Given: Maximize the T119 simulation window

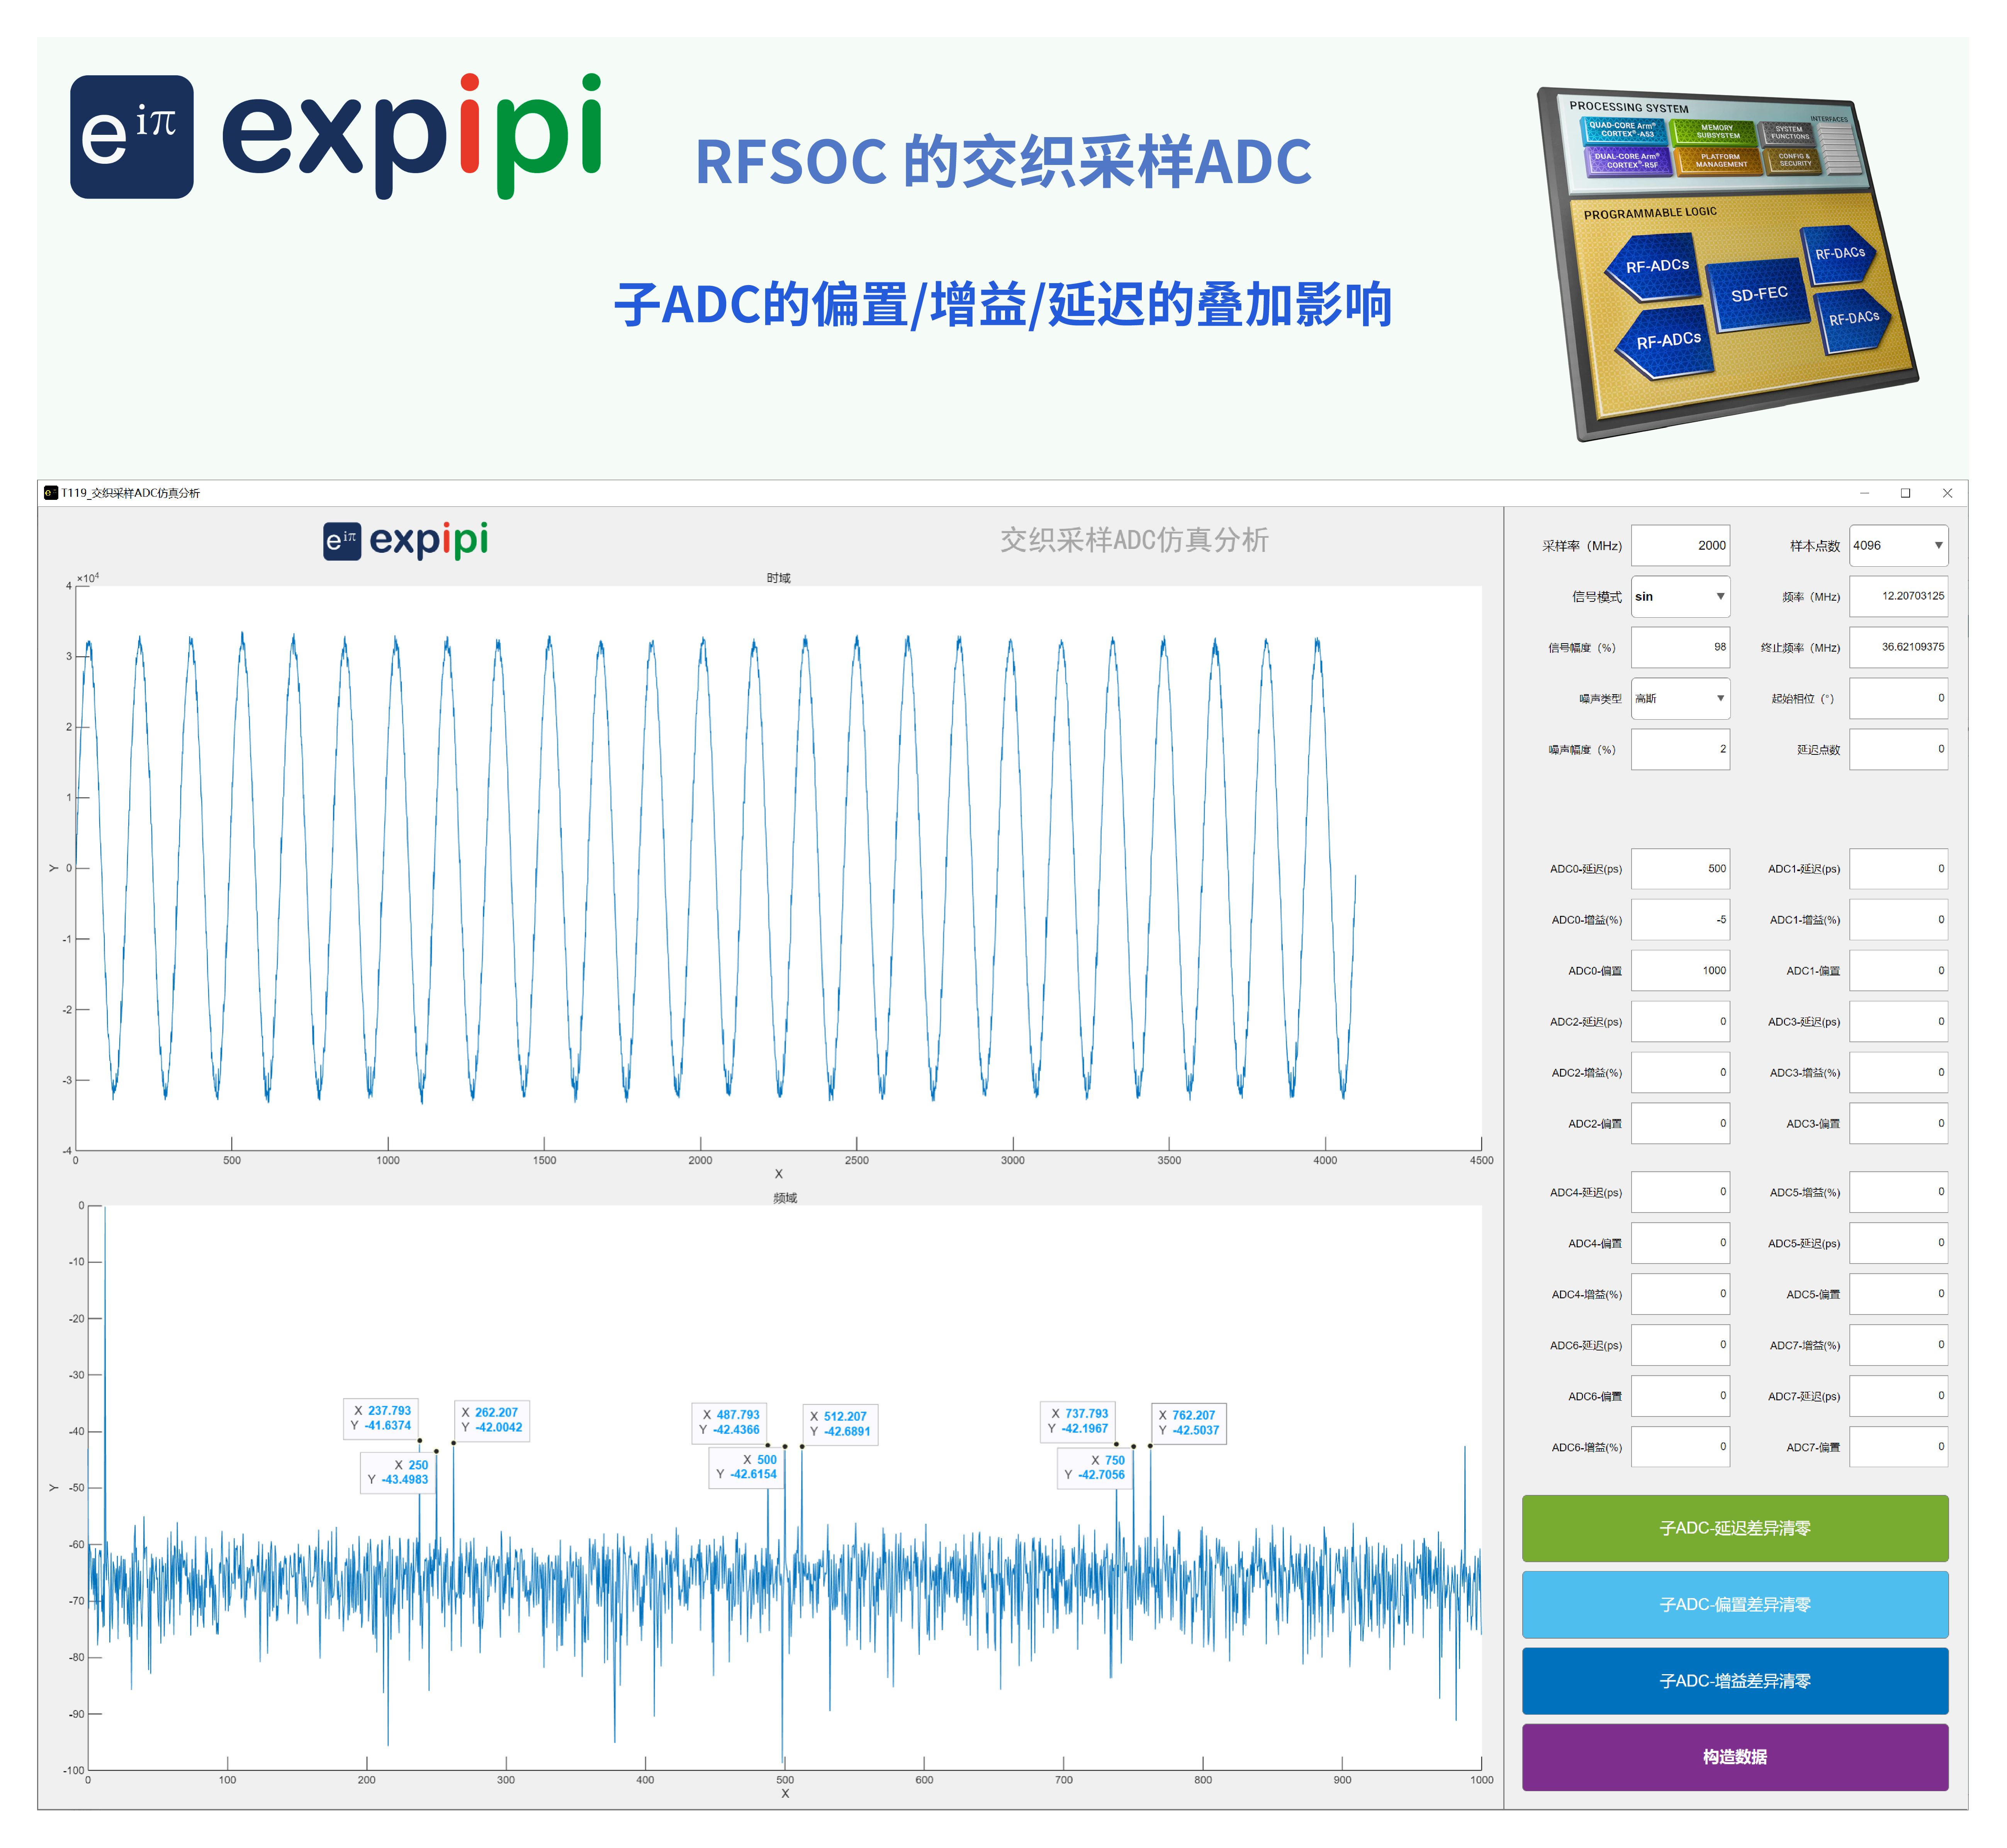Looking at the screenshot, I should [1905, 493].
